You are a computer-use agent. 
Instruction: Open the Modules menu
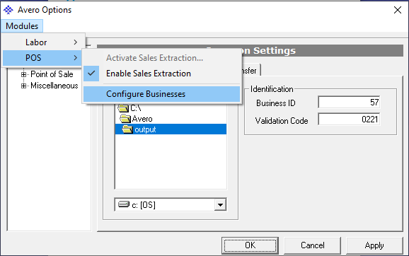[x=22, y=26]
